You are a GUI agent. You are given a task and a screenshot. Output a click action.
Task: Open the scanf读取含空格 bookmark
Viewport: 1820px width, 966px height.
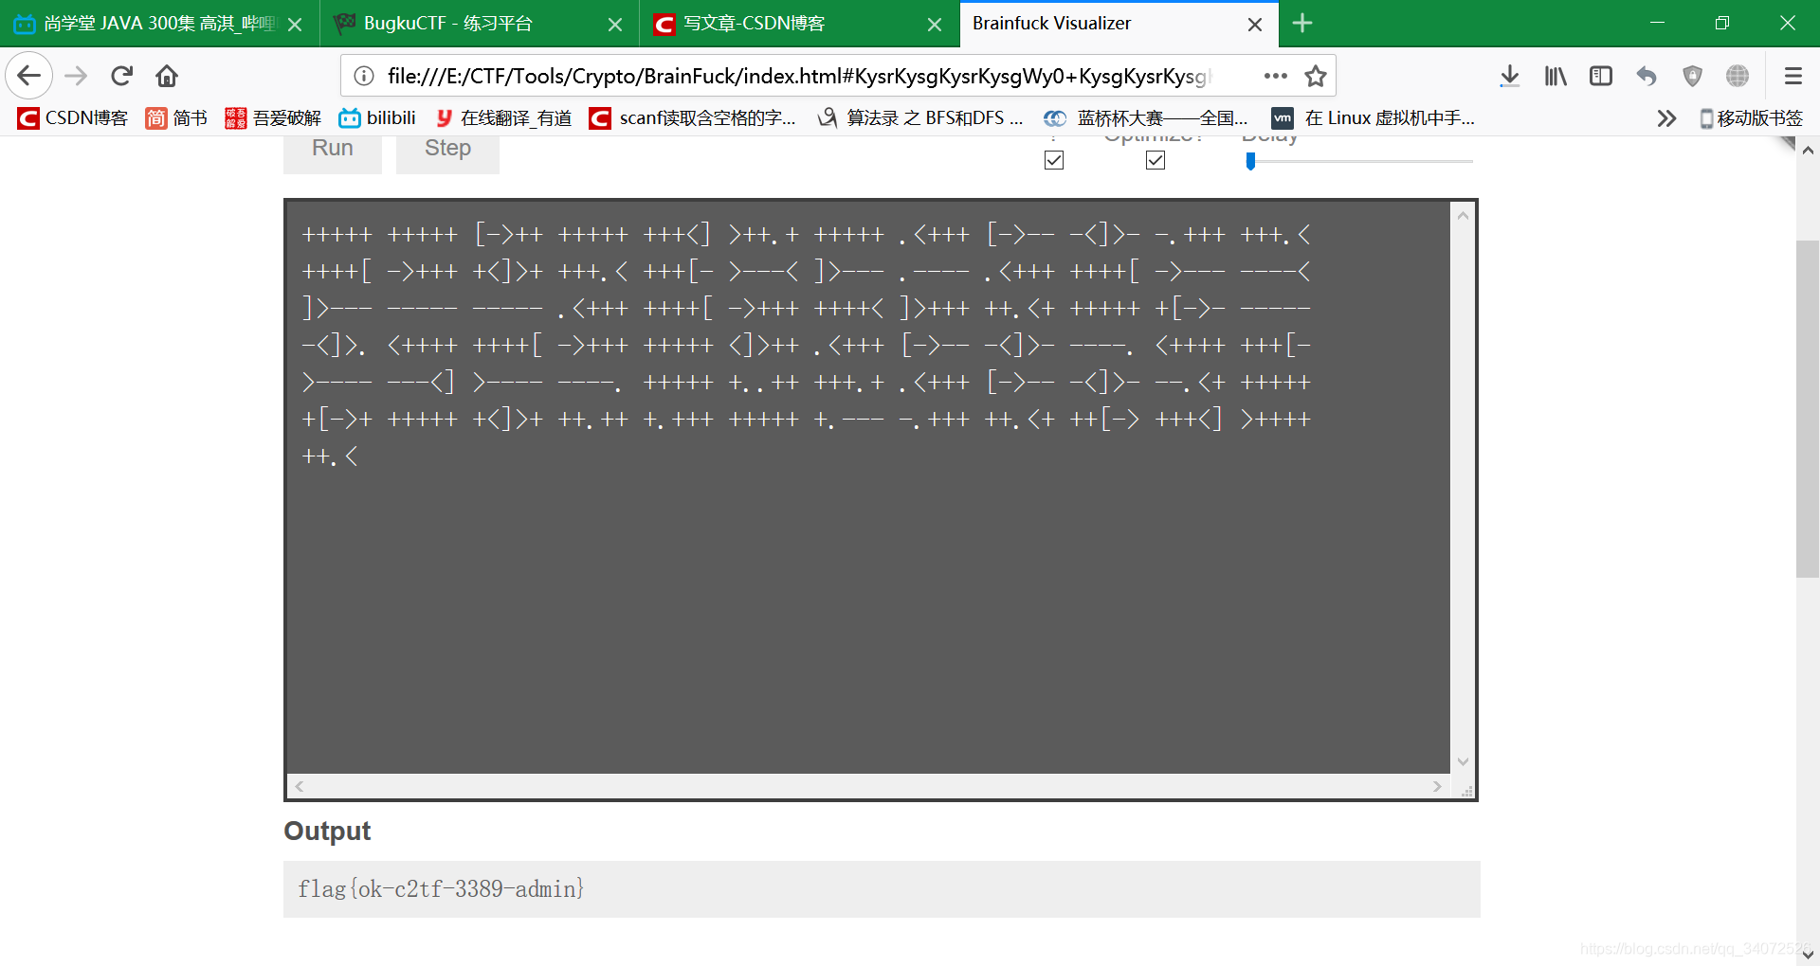[x=692, y=117]
